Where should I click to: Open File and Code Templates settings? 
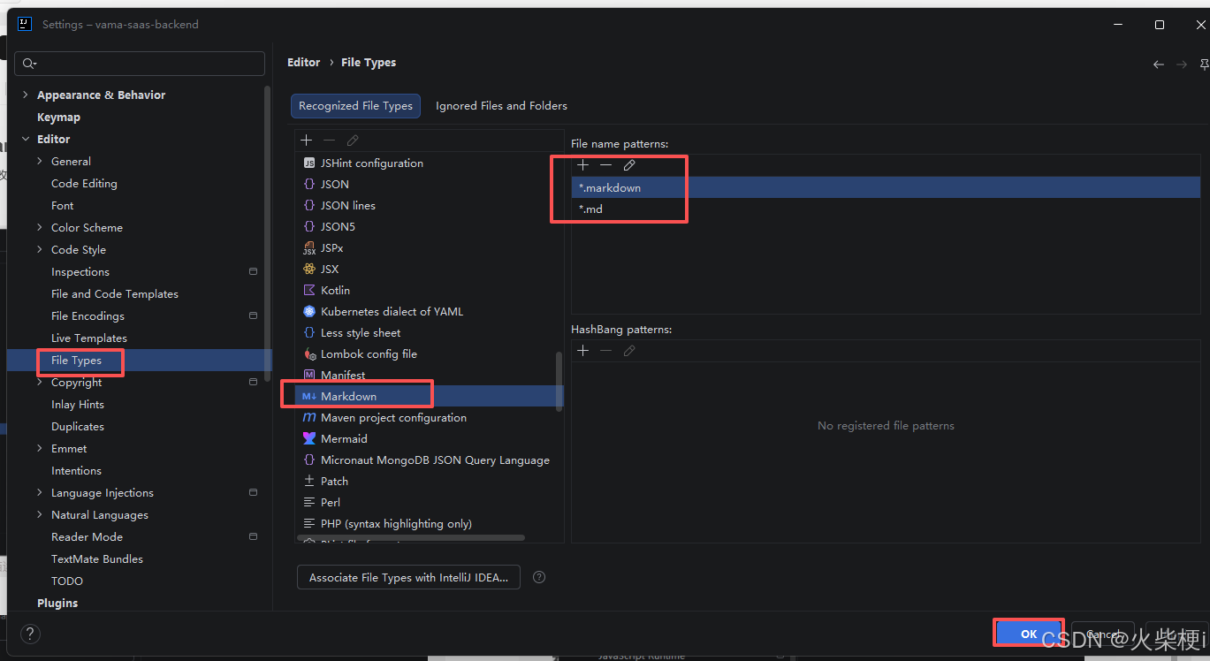pos(115,294)
